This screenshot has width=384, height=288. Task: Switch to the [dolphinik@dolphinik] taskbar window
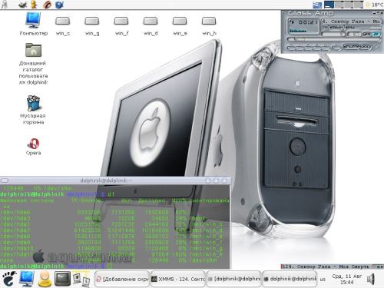[x=233, y=279]
